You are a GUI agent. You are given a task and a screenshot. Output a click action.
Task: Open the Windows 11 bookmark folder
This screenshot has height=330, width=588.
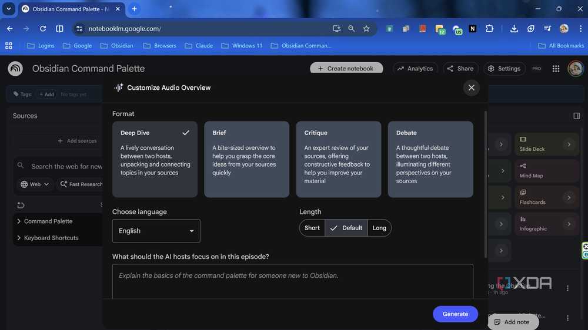click(242, 46)
